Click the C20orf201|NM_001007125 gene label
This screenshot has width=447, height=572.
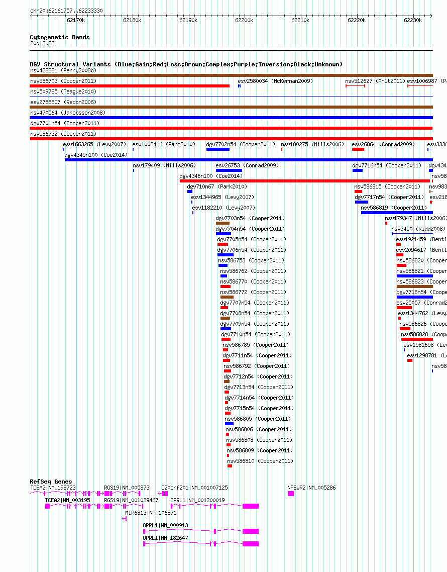(x=195, y=488)
